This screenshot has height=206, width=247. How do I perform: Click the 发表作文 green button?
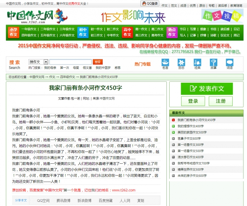pyautogui.click(x=207, y=89)
